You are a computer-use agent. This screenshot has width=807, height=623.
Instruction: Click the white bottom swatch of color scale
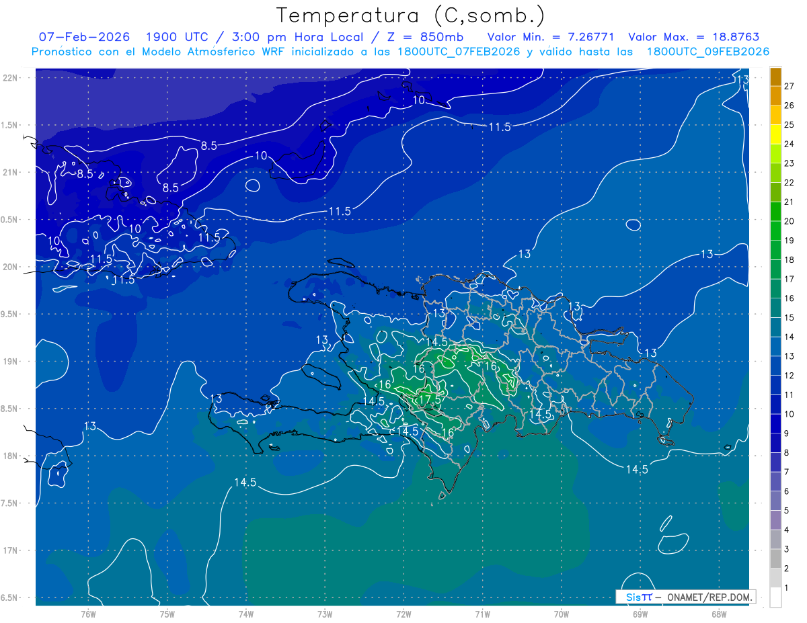tap(775, 597)
